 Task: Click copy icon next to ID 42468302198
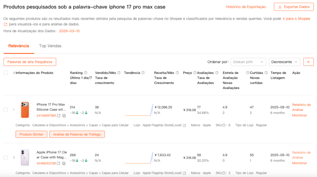pyautogui.click(x=64, y=163)
